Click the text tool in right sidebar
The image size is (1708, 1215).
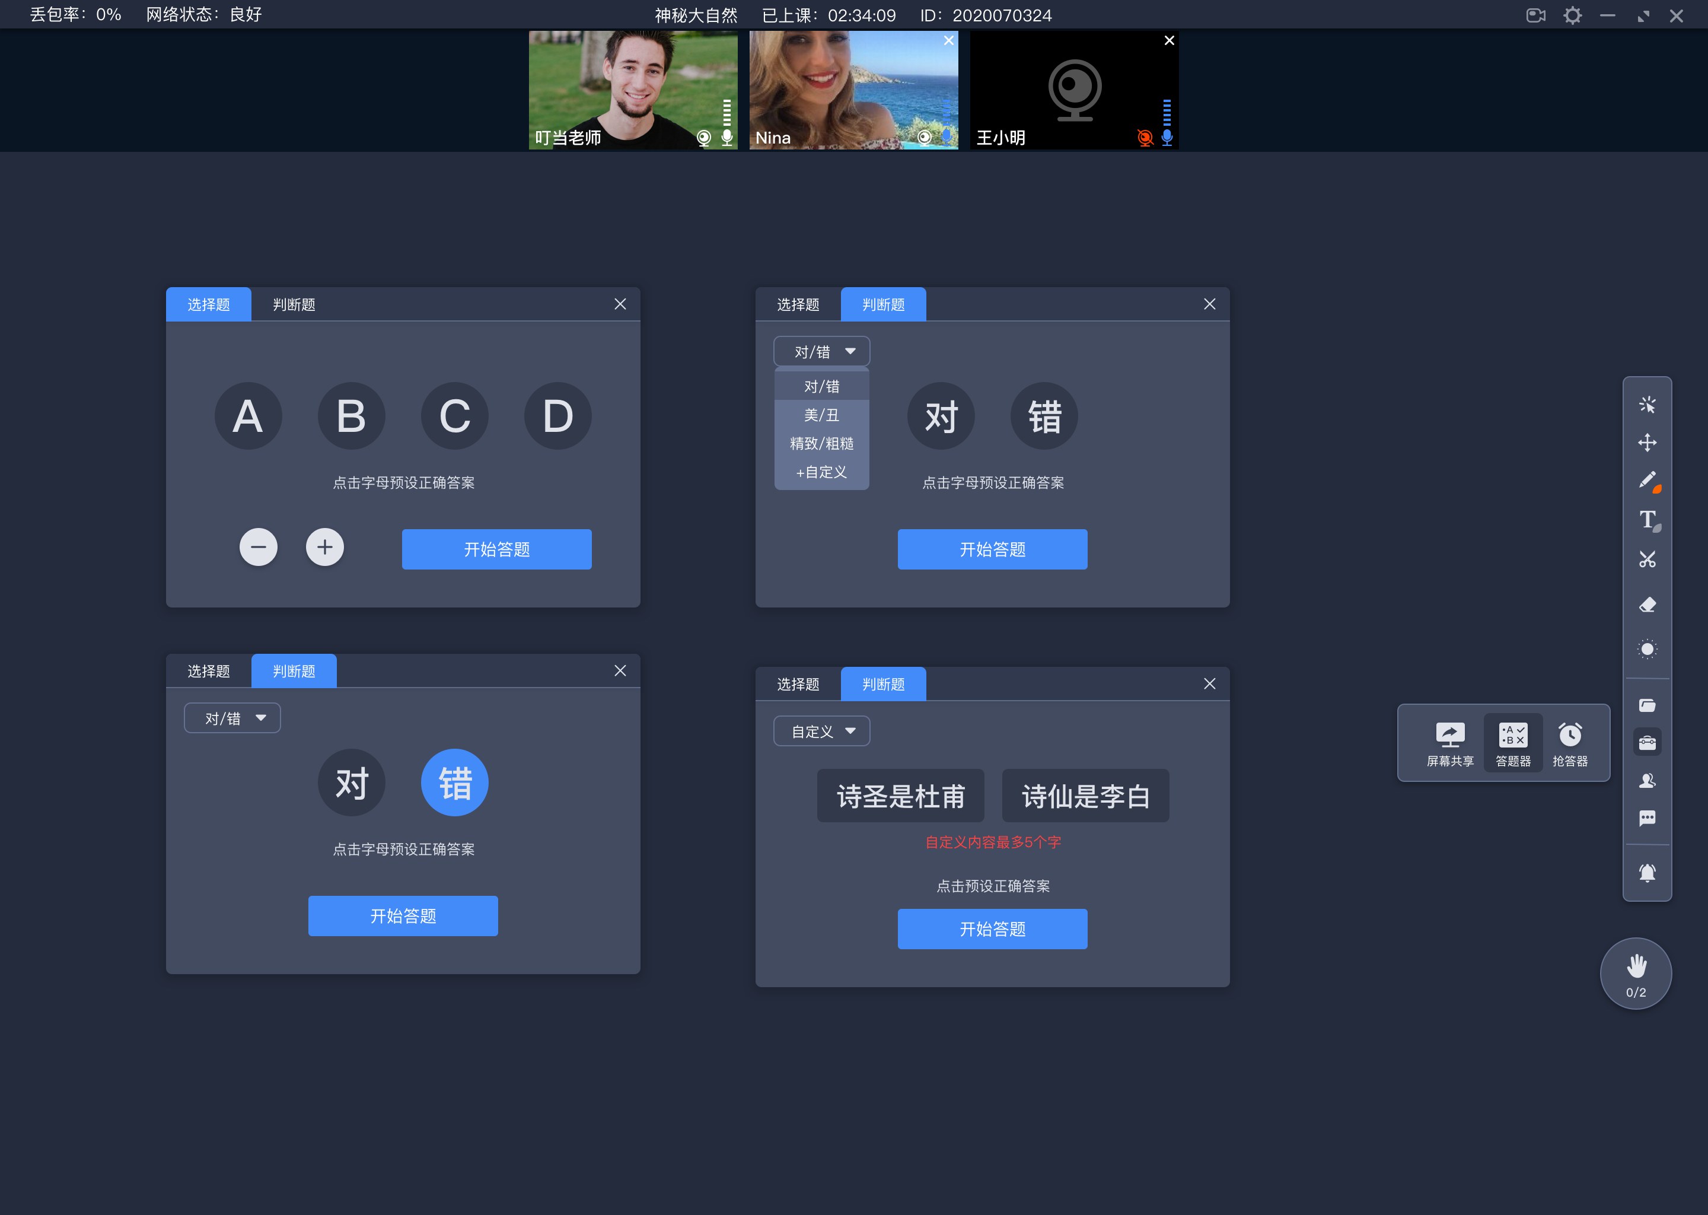(1649, 518)
